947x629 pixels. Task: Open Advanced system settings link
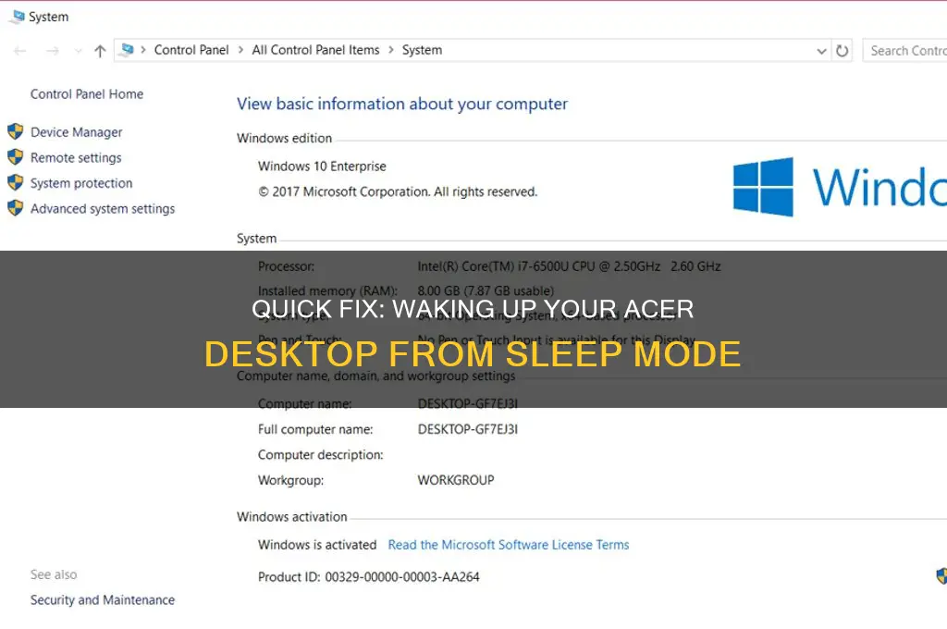tap(103, 208)
